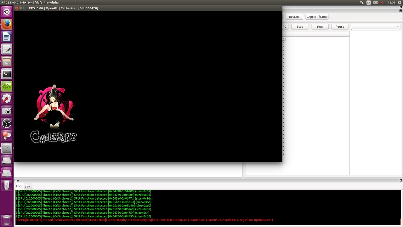The width and height of the screenshot is (403, 227).
Task: Open the Sv keyboard layout indicator
Action: 369,3
